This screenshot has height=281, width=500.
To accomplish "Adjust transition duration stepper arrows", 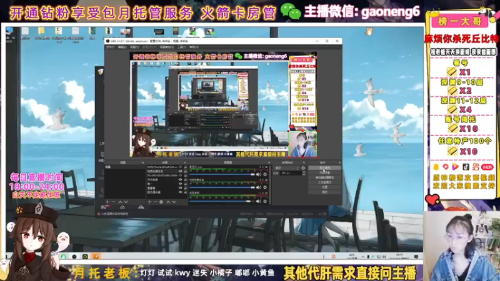I will [x=303, y=174].
